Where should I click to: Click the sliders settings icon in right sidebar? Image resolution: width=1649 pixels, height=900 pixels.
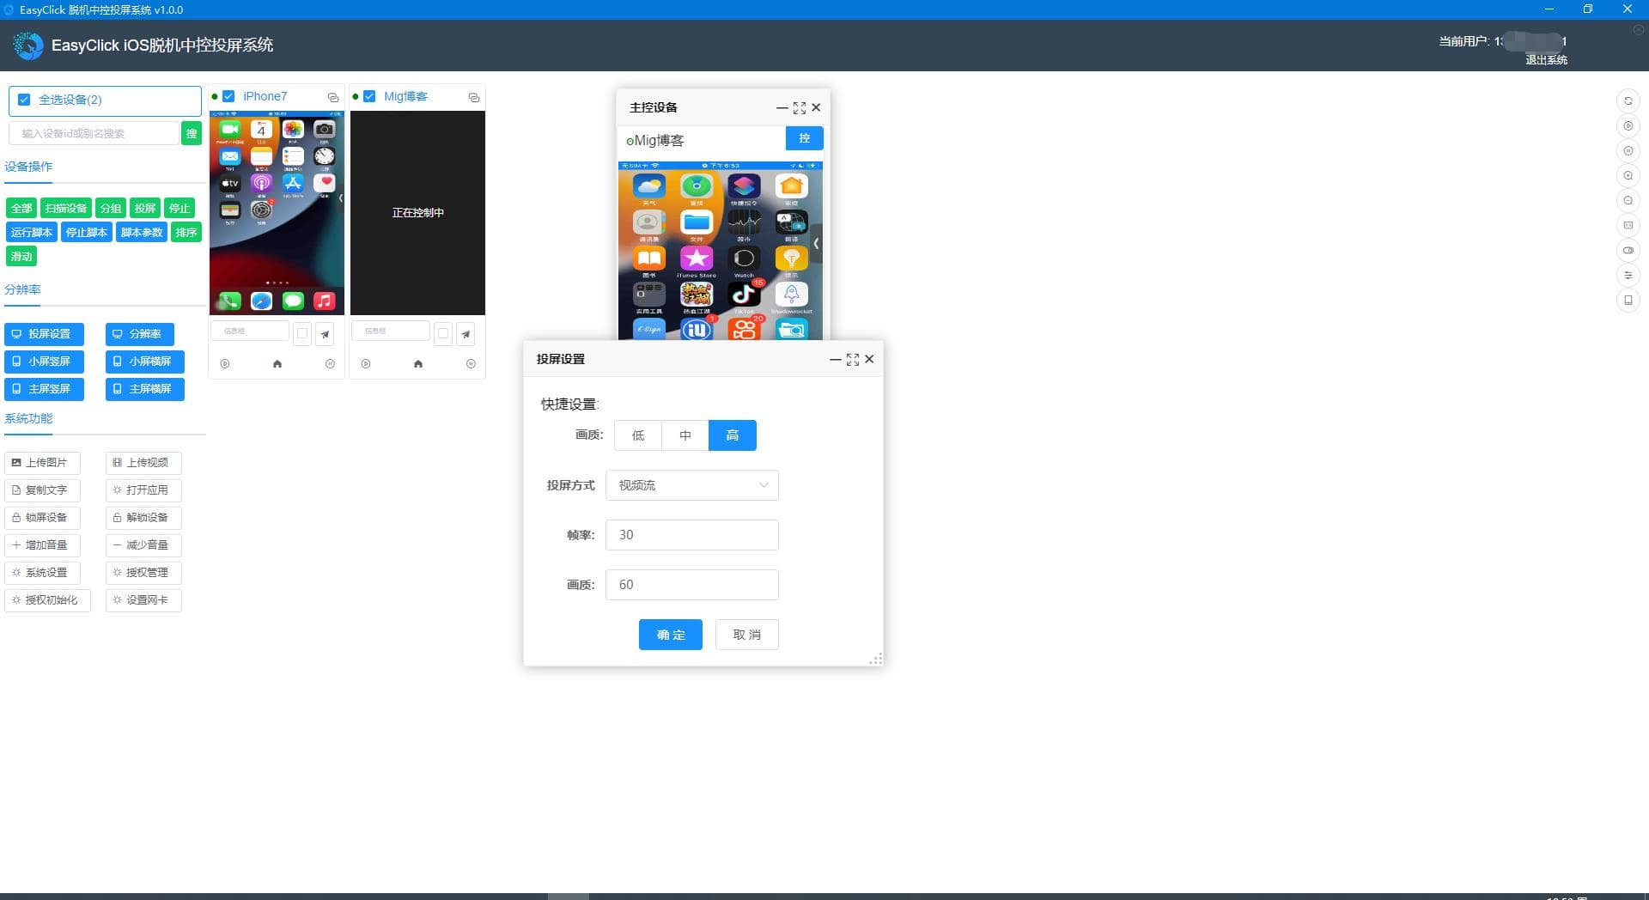click(1628, 276)
